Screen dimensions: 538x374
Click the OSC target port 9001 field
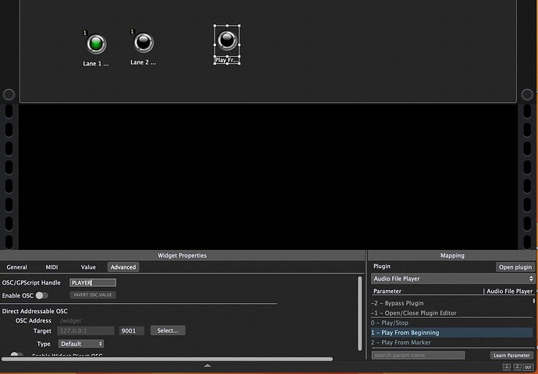pyautogui.click(x=132, y=331)
